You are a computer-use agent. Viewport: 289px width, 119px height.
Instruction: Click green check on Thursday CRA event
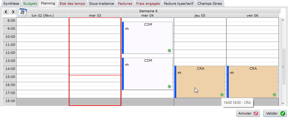(x=222, y=95)
